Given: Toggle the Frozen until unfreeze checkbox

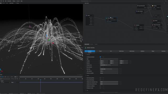Looking at the screenshot, I should [x=100, y=80].
